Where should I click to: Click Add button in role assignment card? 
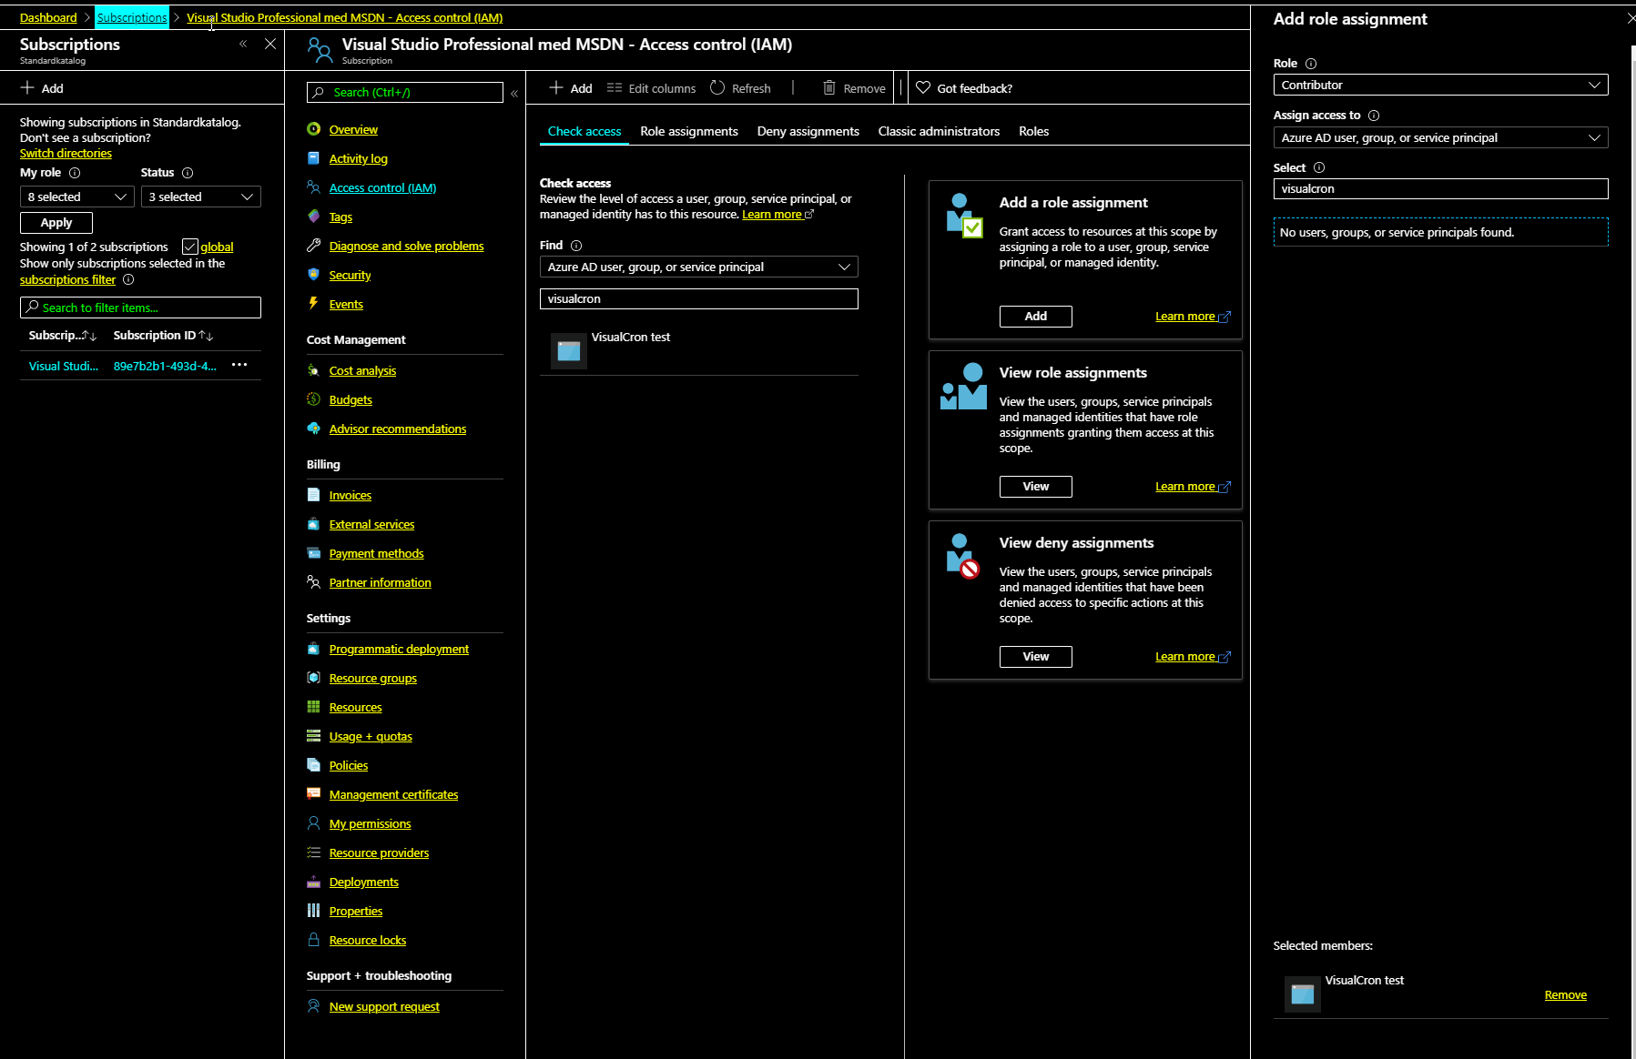pyautogui.click(x=1035, y=316)
